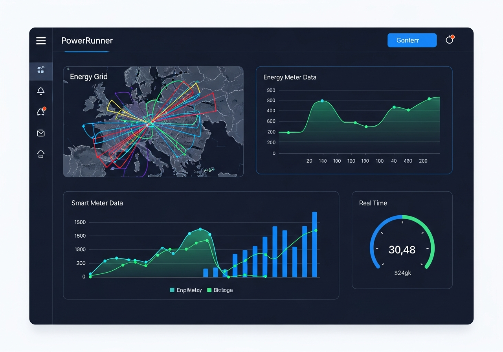Image resolution: width=503 pixels, height=352 pixels.
Task: Click the top-right circular icon with red dot
Action: [449, 40]
